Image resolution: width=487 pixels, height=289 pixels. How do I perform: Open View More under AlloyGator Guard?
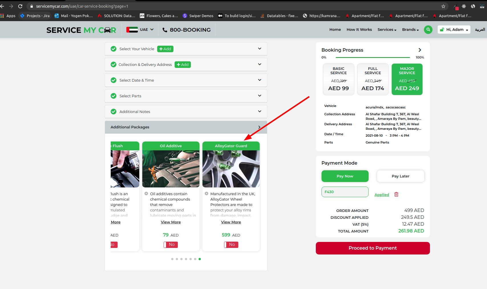point(231,222)
